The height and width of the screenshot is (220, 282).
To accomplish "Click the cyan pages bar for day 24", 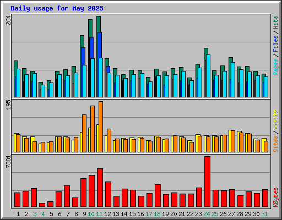I will [x=208, y=76].
